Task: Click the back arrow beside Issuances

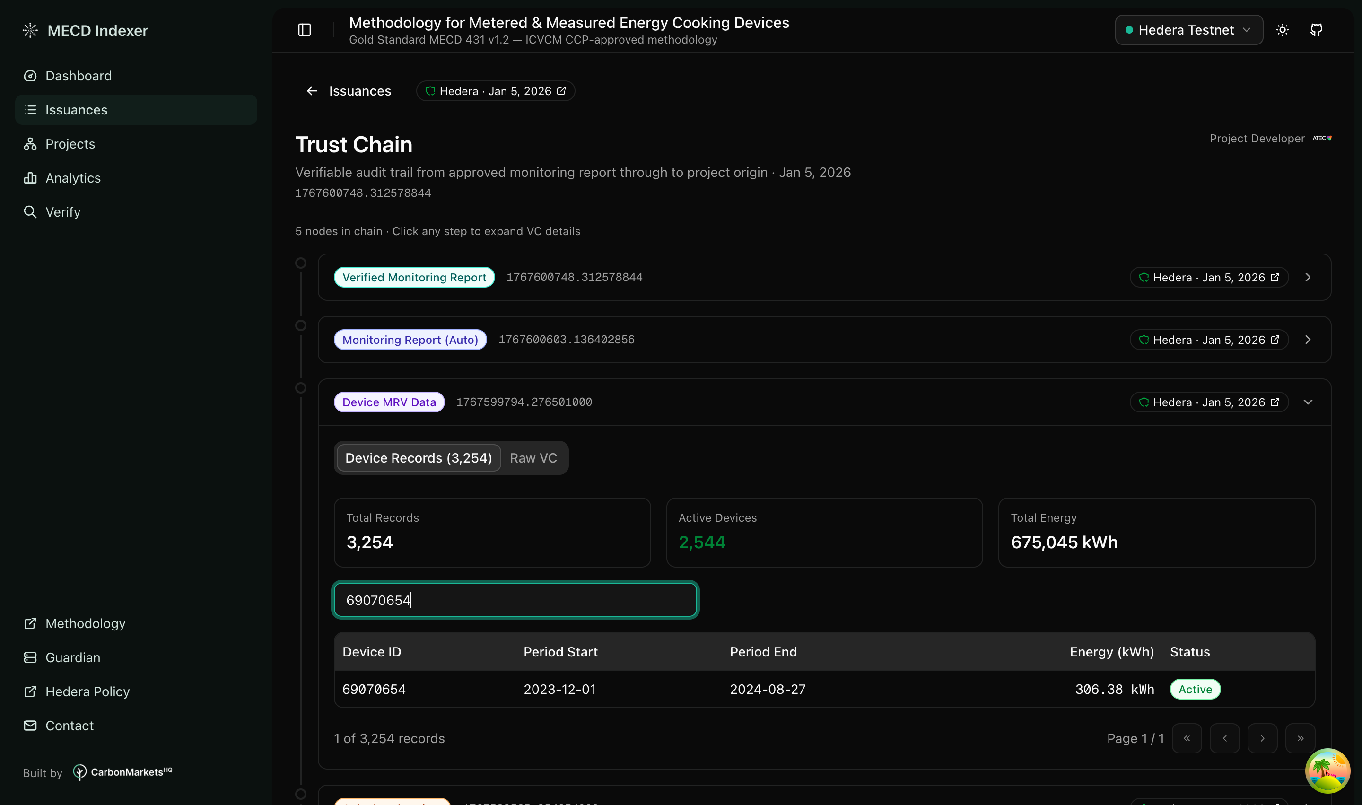Action: [312, 91]
